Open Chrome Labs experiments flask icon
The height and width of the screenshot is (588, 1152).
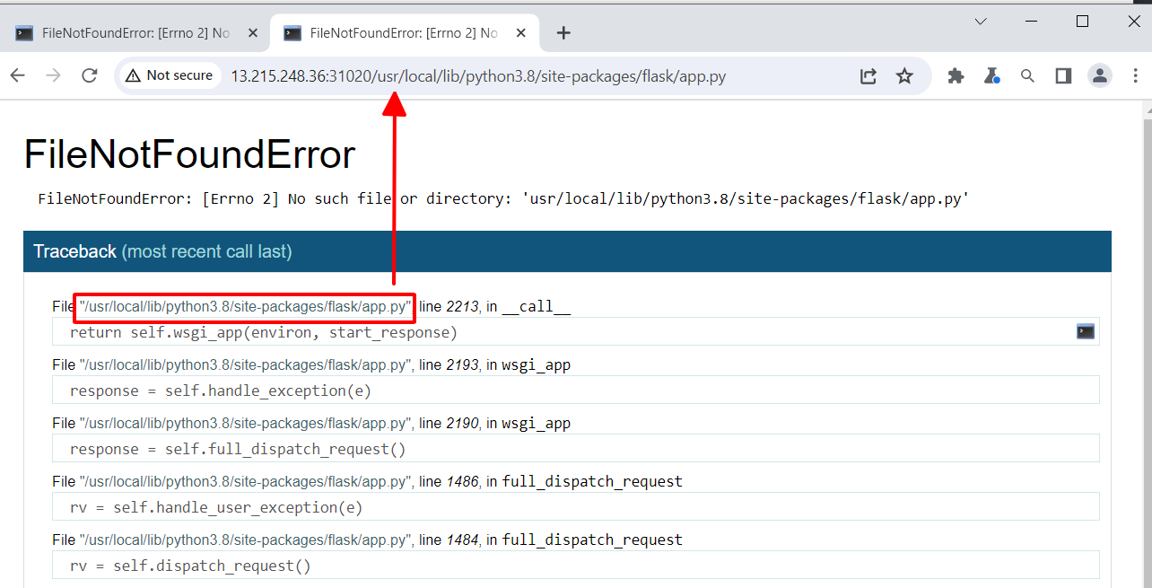click(x=991, y=75)
